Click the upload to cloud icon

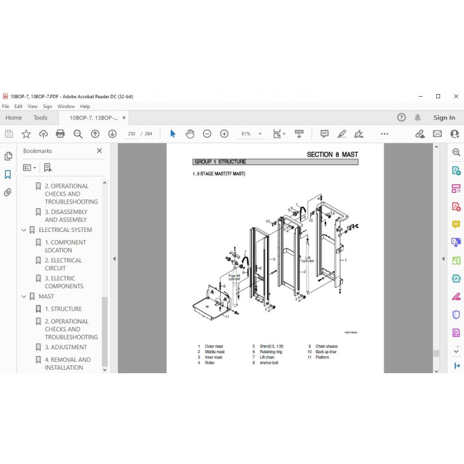tap(43, 134)
